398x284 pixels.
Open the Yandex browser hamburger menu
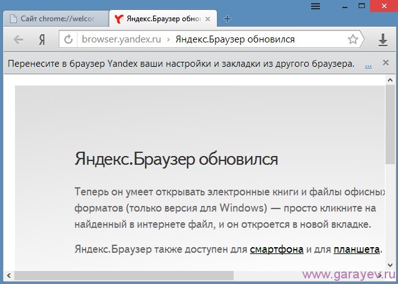pyautogui.click(x=316, y=6)
